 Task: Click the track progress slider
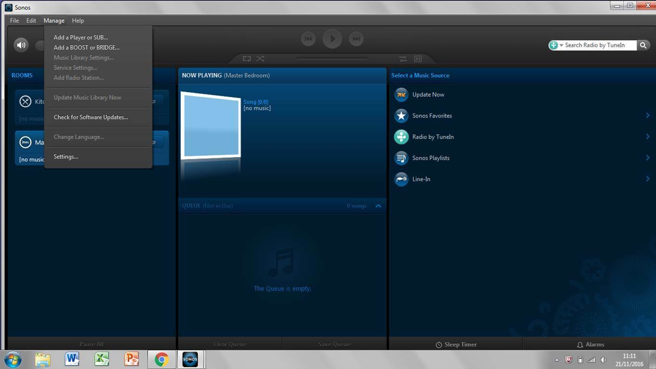pyautogui.click(x=332, y=59)
